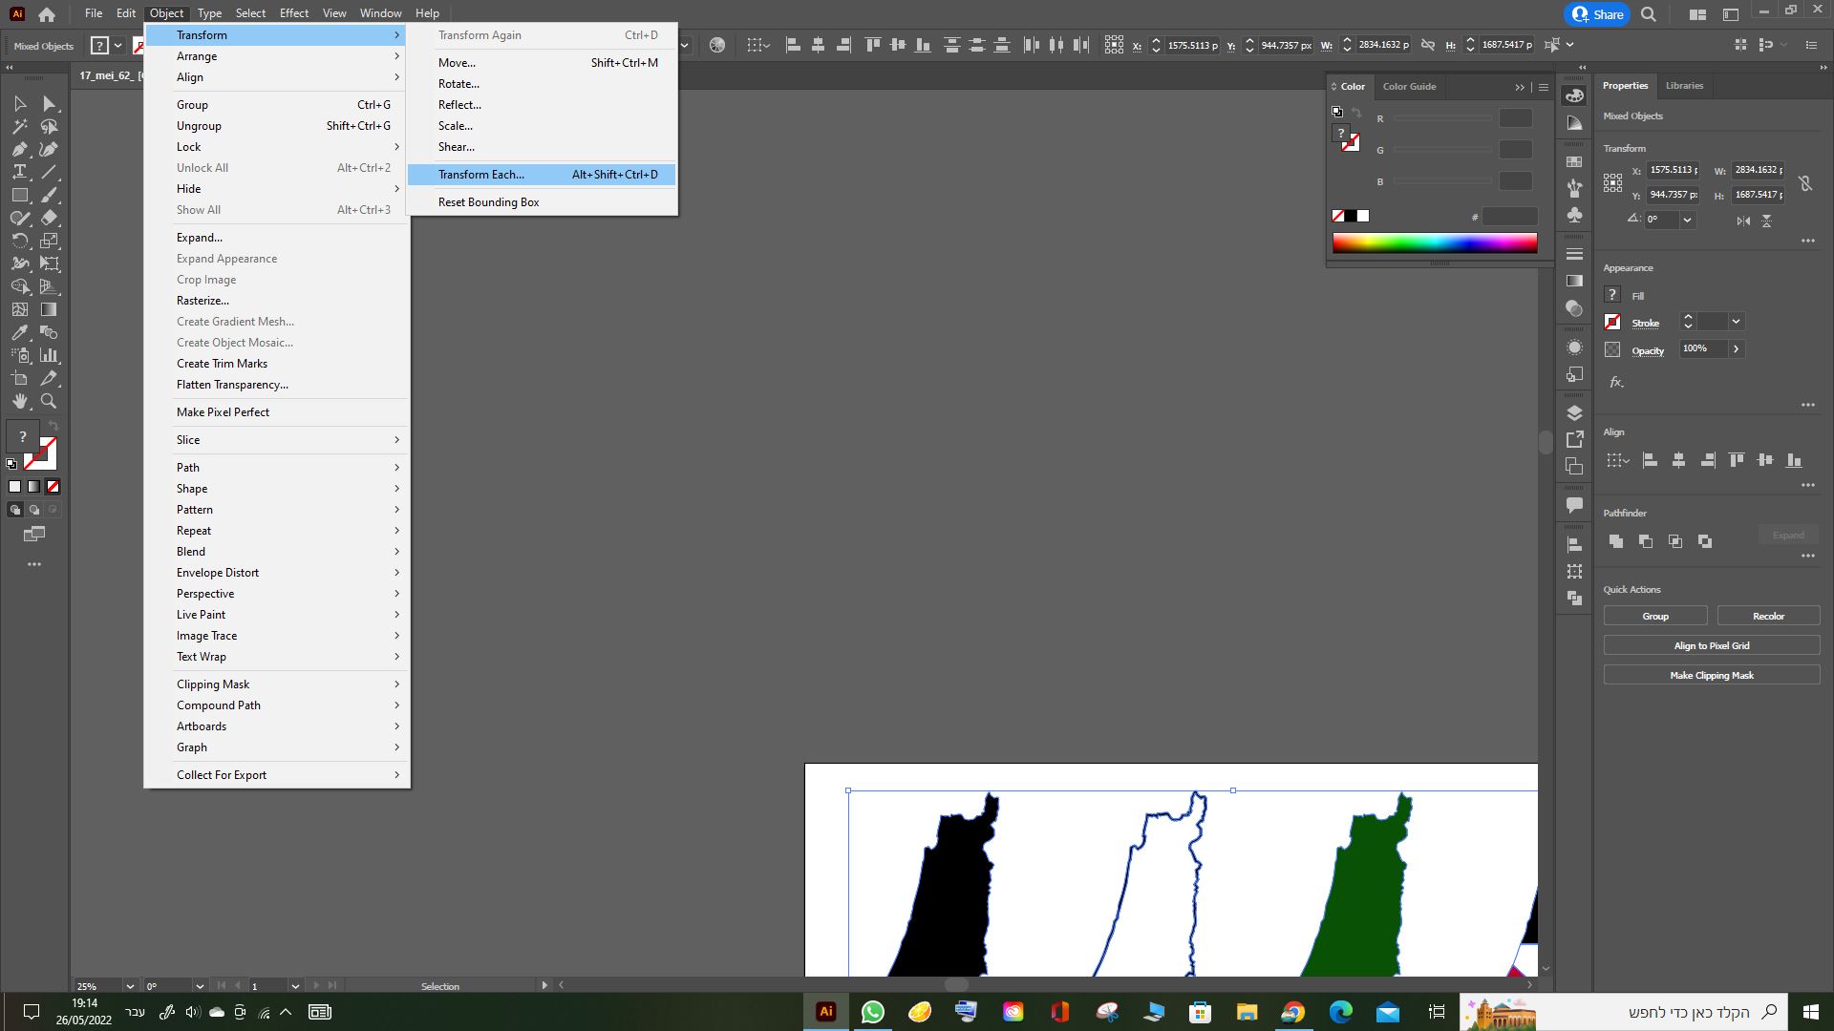Image resolution: width=1834 pixels, height=1031 pixels.
Task: Select the Eyedropper tool
Action: point(19,332)
